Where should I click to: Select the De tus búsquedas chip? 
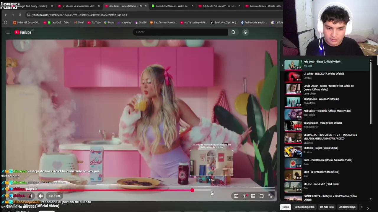tap(304, 207)
